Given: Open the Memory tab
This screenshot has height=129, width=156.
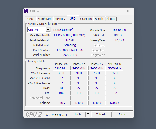Looking at the screenshot, I should (x=60, y=19).
